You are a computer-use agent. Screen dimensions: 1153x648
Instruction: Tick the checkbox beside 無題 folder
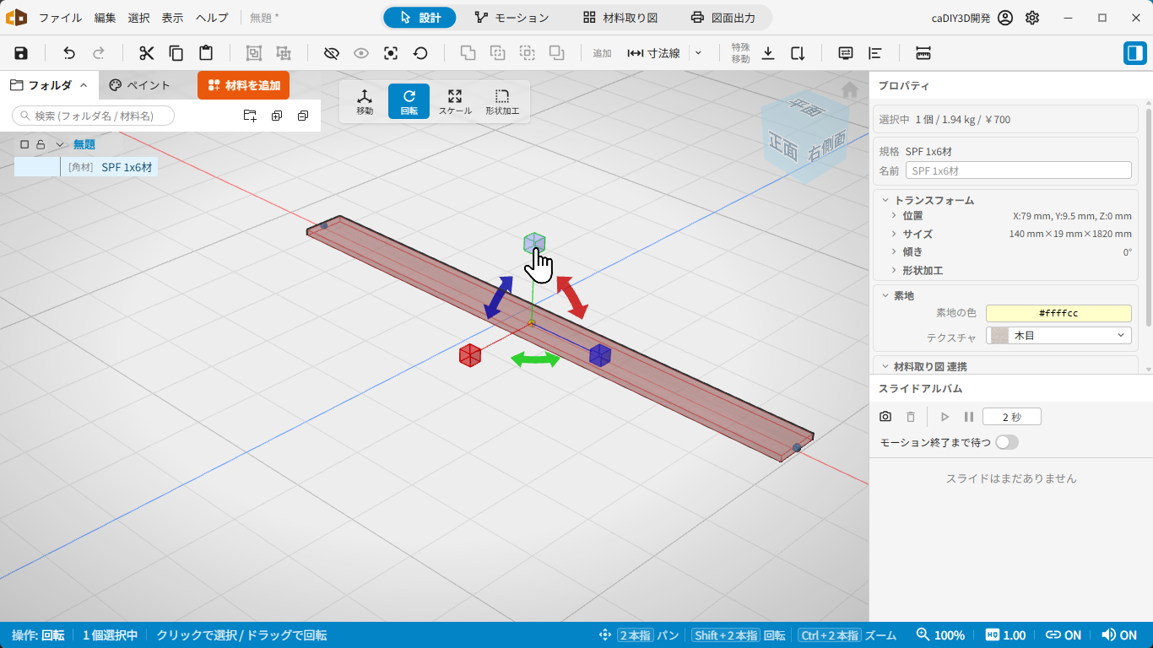tap(24, 144)
